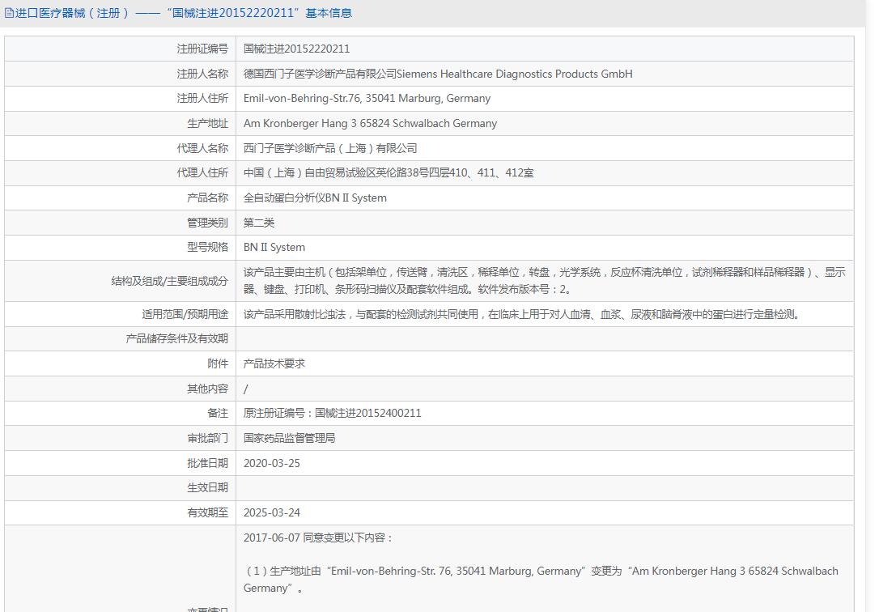Click the 产品名称 label
The width and height of the screenshot is (879, 612).
(207, 198)
